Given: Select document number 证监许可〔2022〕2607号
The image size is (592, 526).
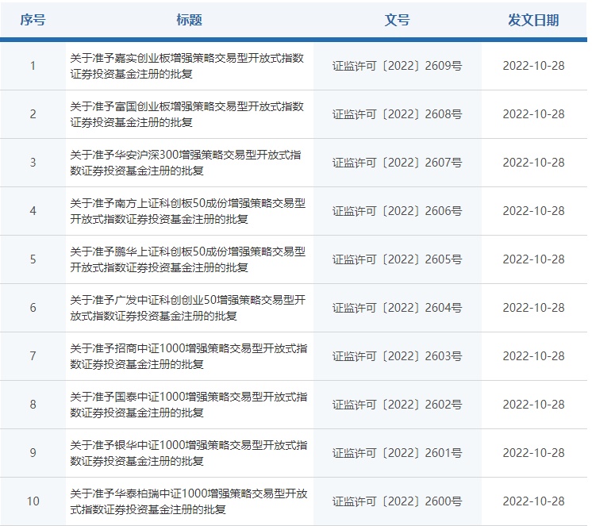Looking at the screenshot, I should [398, 163].
